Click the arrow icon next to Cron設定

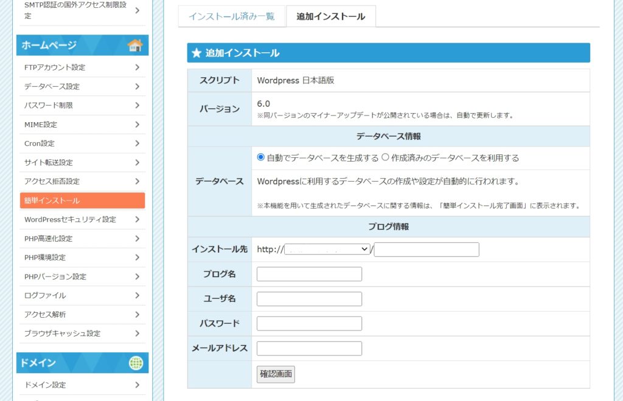point(137,143)
